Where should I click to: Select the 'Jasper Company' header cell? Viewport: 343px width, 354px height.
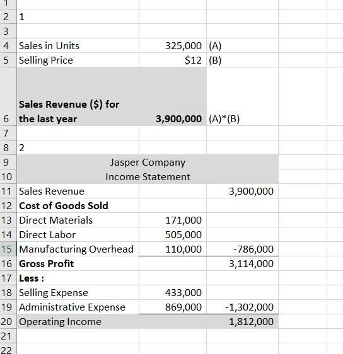pos(148,162)
